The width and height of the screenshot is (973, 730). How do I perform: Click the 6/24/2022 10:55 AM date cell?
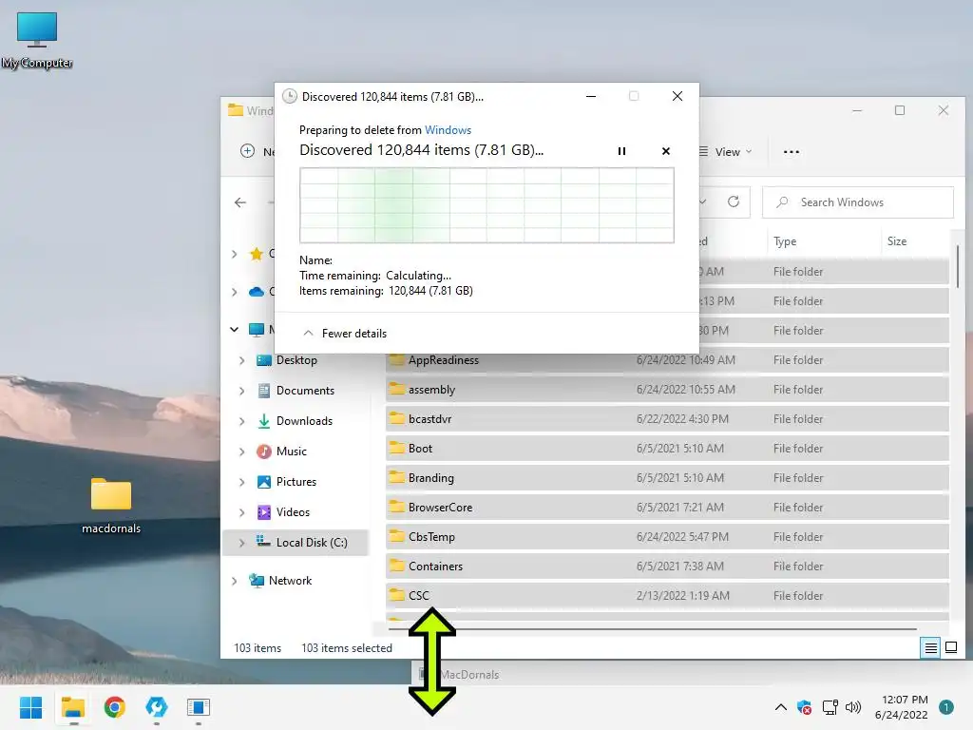[x=686, y=389]
